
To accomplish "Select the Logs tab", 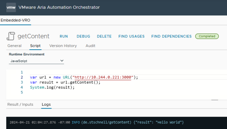I will pos(46,104).
